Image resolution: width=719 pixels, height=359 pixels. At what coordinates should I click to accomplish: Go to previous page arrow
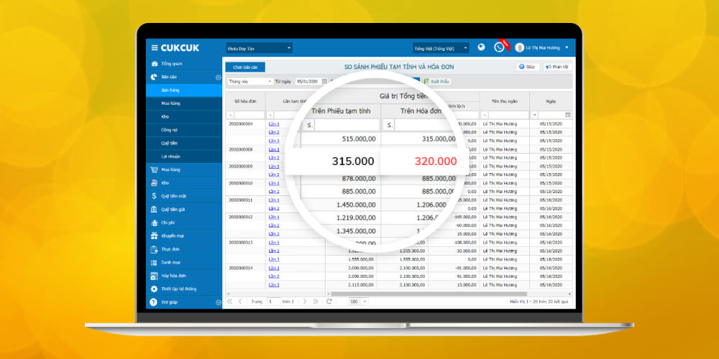tap(240, 302)
